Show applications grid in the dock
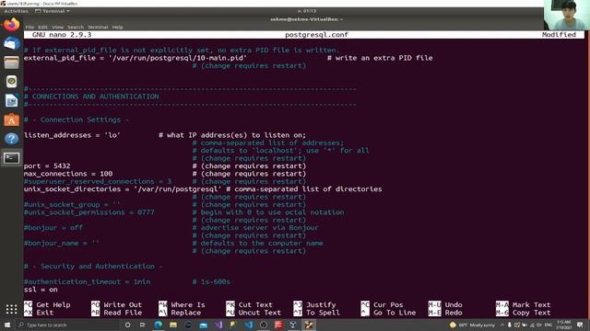Image resolution: width=590 pixels, height=331 pixels. (x=11, y=309)
